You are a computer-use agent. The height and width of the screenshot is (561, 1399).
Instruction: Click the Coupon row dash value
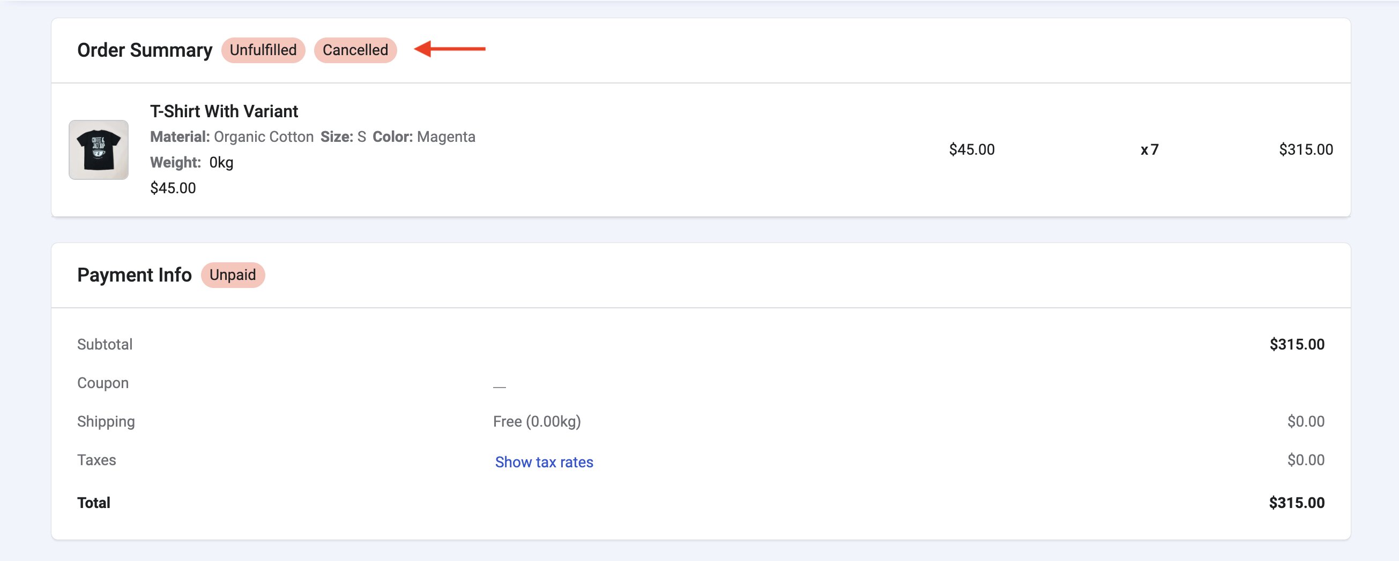[x=499, y=386]
